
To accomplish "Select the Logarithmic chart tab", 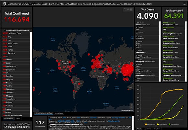I will pos(147,129).
